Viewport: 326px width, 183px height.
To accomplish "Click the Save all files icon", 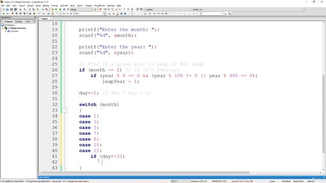I will click(x=15, y=9).
